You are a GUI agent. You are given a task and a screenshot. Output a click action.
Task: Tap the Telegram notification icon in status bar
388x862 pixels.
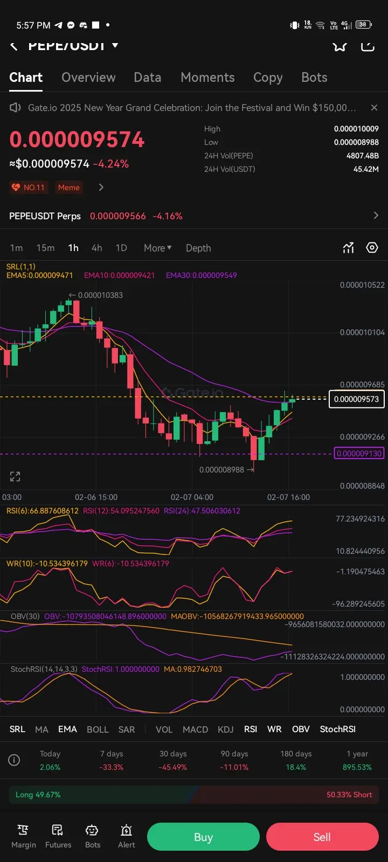point(59,25)
